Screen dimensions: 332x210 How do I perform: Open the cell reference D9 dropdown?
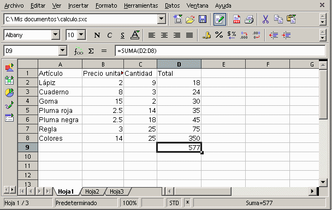pos(63,51)
